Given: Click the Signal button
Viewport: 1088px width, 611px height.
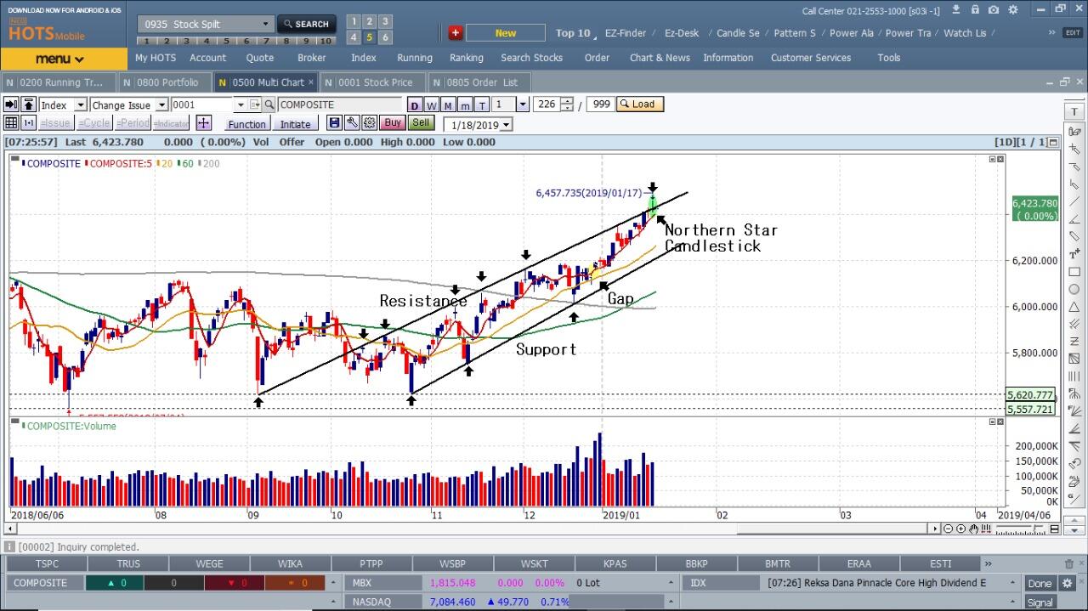Looking at the screenshot, I should (1040, 603).
